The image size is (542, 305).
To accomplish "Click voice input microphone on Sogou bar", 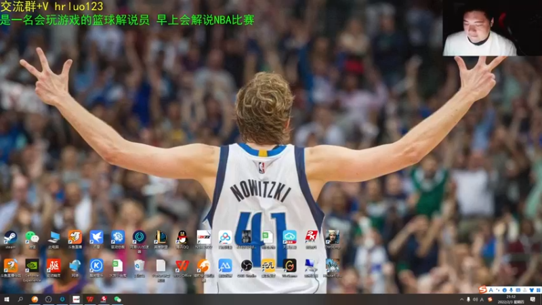I will [512, 290].
